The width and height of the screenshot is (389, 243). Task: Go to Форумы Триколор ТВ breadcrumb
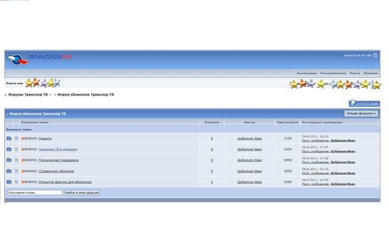click(x=28, y=95)
